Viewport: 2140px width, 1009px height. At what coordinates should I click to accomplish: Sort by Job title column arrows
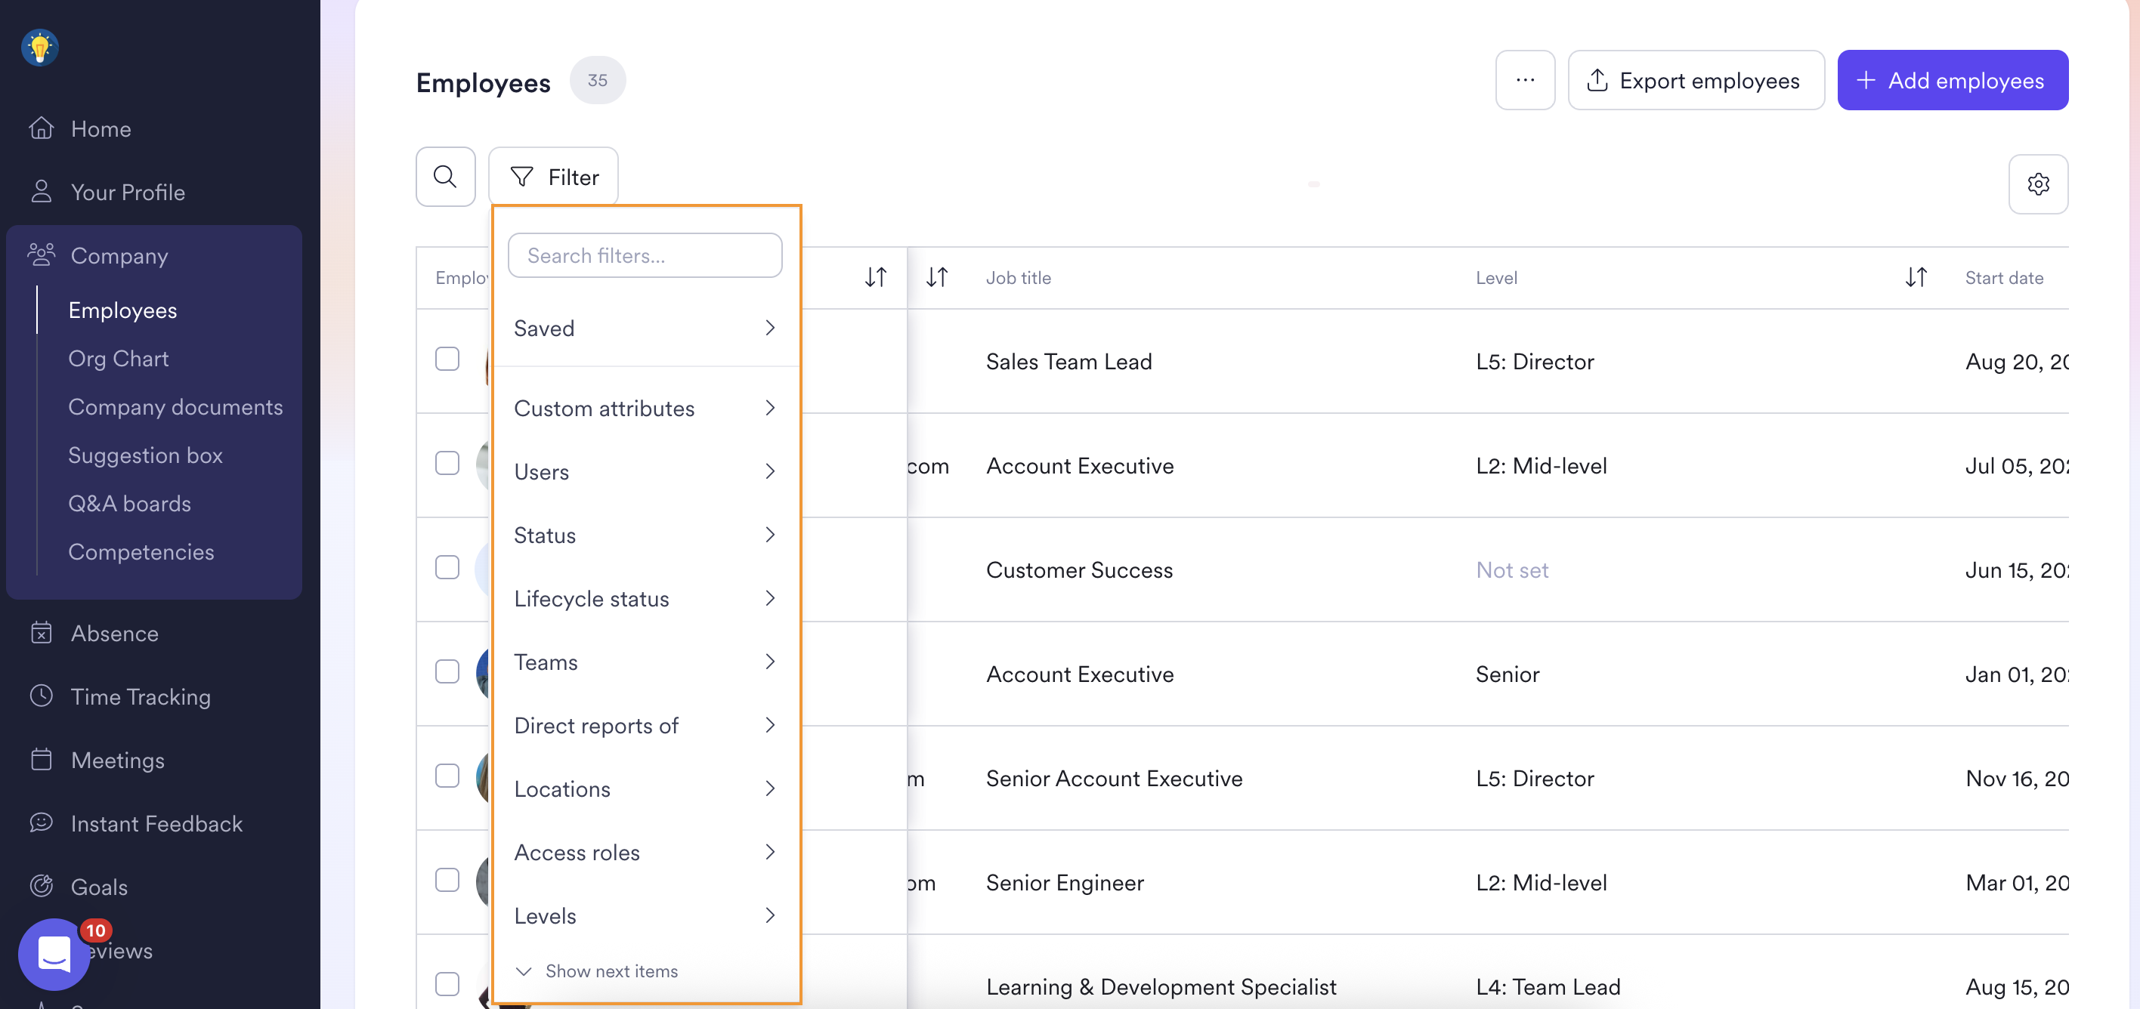(936, 277)
